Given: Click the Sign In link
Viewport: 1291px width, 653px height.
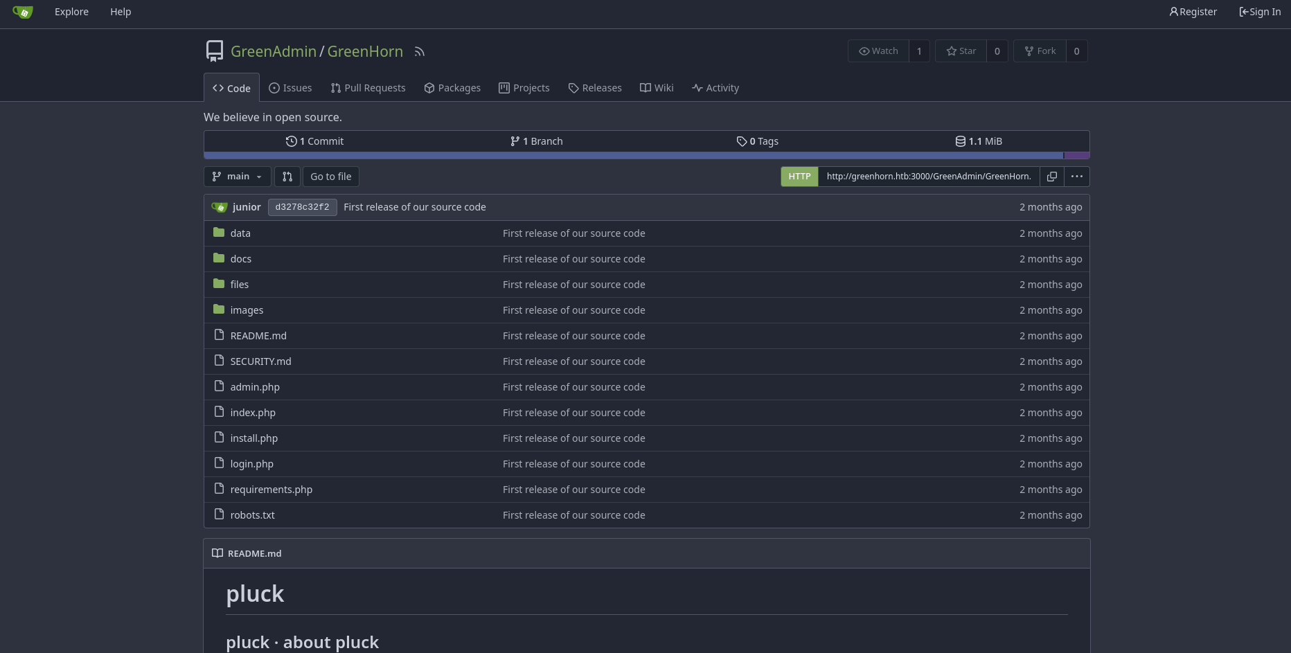Looking at the screenshot, I should click(1260, 12).
